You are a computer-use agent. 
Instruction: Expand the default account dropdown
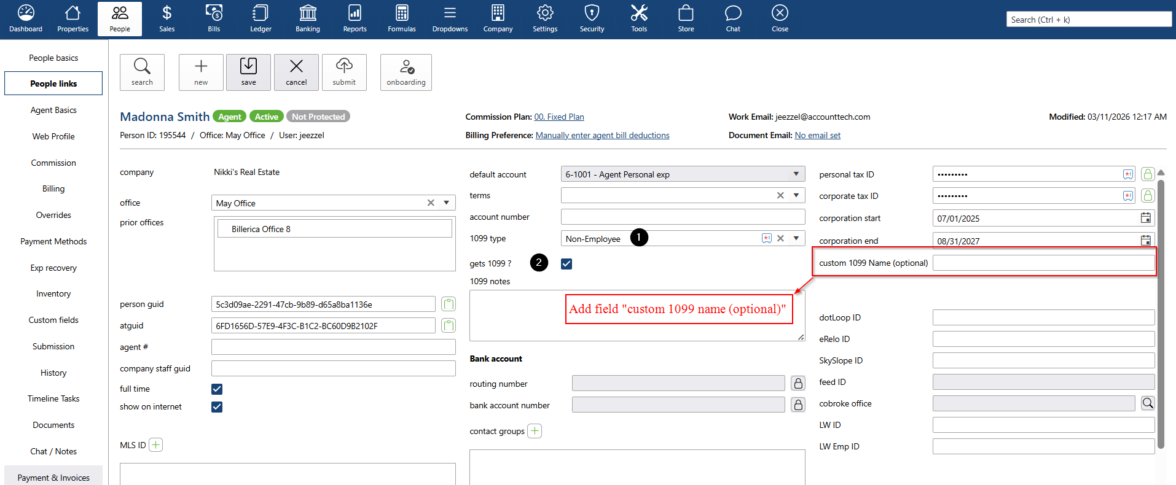tap(796, 174)
